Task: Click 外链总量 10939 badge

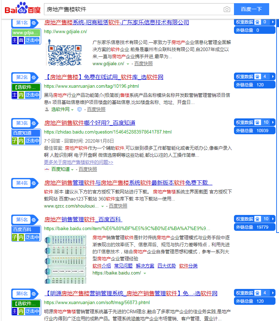Action: [254, 131]
